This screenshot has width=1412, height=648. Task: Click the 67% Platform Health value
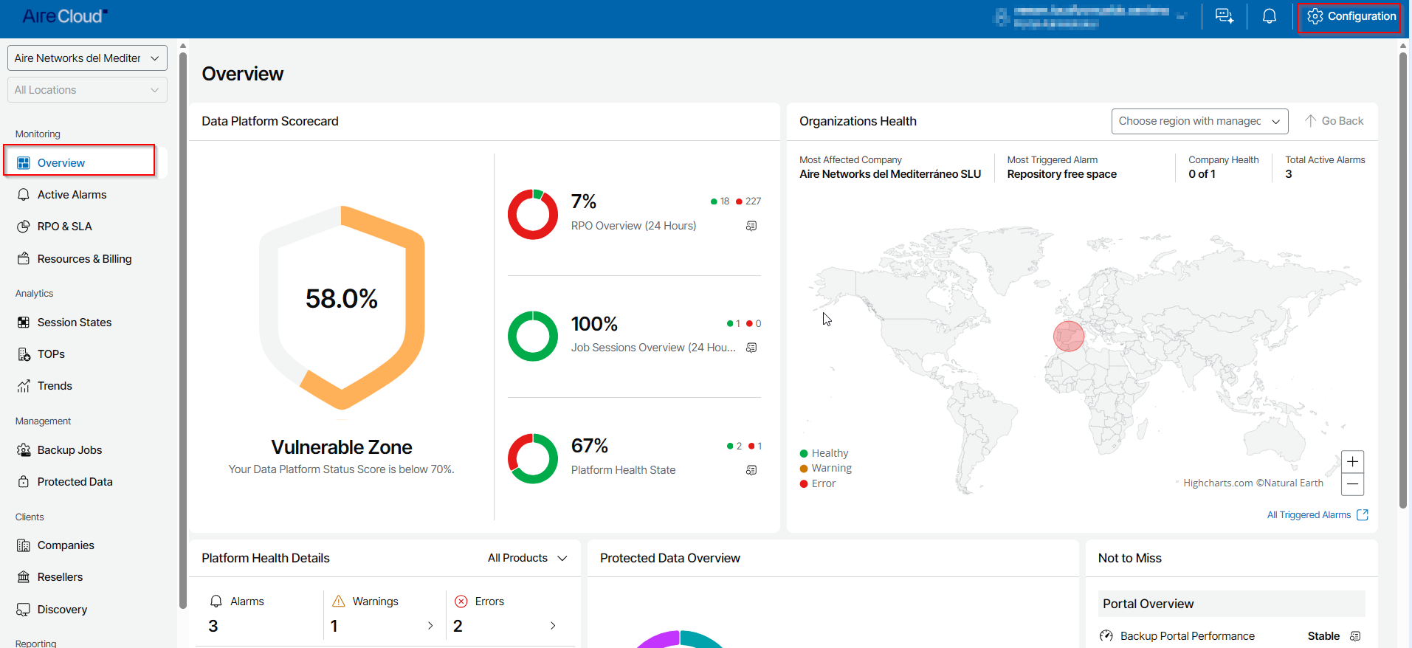pyautogui.click(x=589, y=446)
